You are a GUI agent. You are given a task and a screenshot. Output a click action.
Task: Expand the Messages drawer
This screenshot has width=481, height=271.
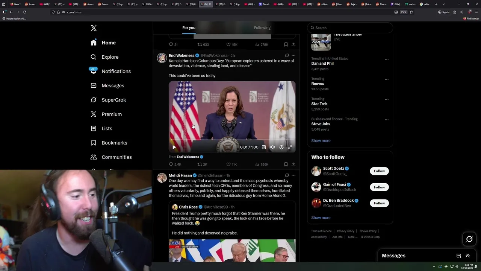click(x=468, y=256)
